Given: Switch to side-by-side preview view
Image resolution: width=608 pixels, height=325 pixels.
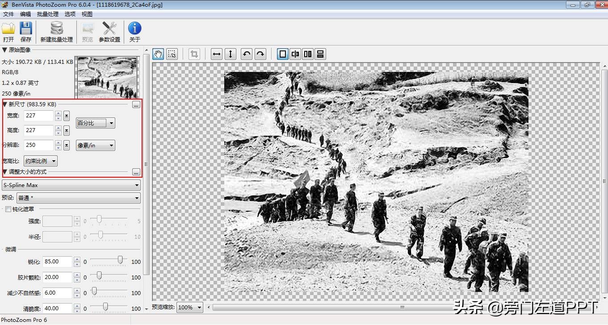Looking at the screenshot, I should pyautogui.click(x=308, y=54).
